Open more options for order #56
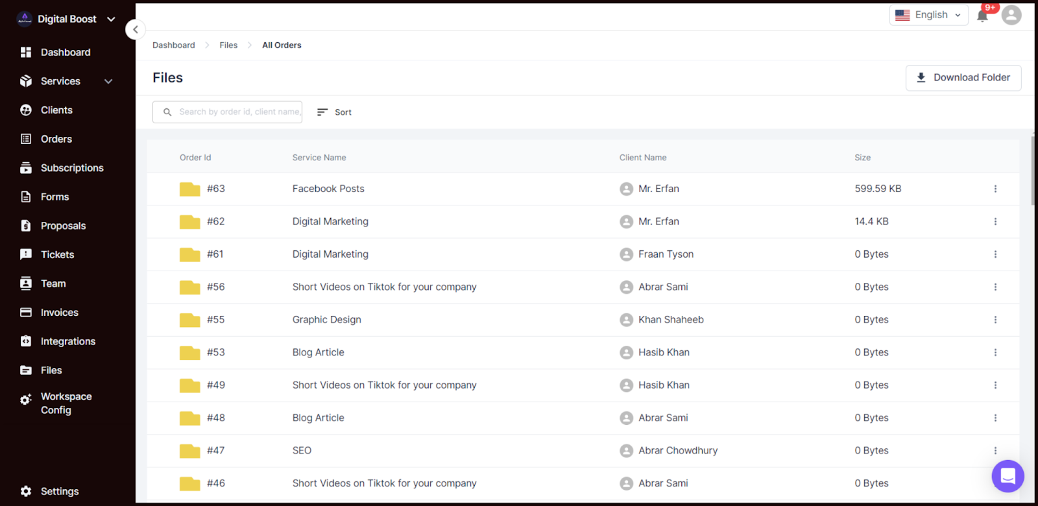This screenshot has width=1038, height=506. pyautogui.click(x=995, y=287)
